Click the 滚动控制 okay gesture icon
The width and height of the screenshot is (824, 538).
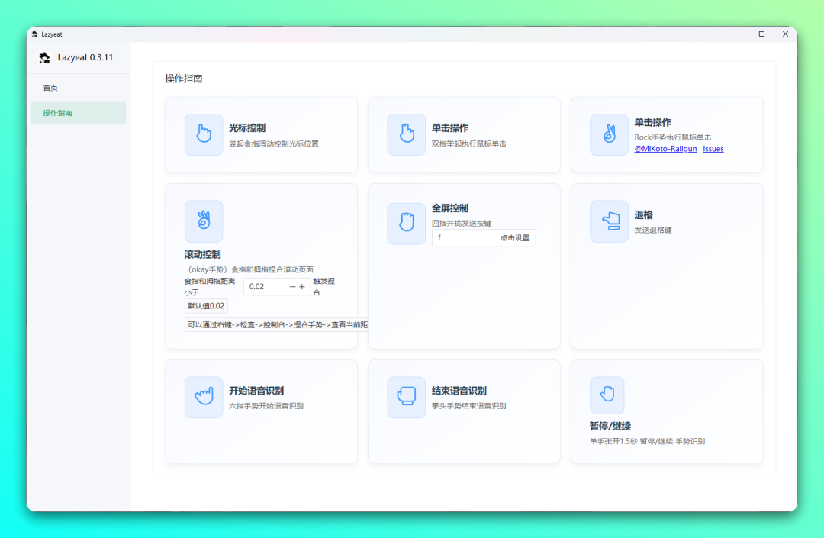click(204, 221)
